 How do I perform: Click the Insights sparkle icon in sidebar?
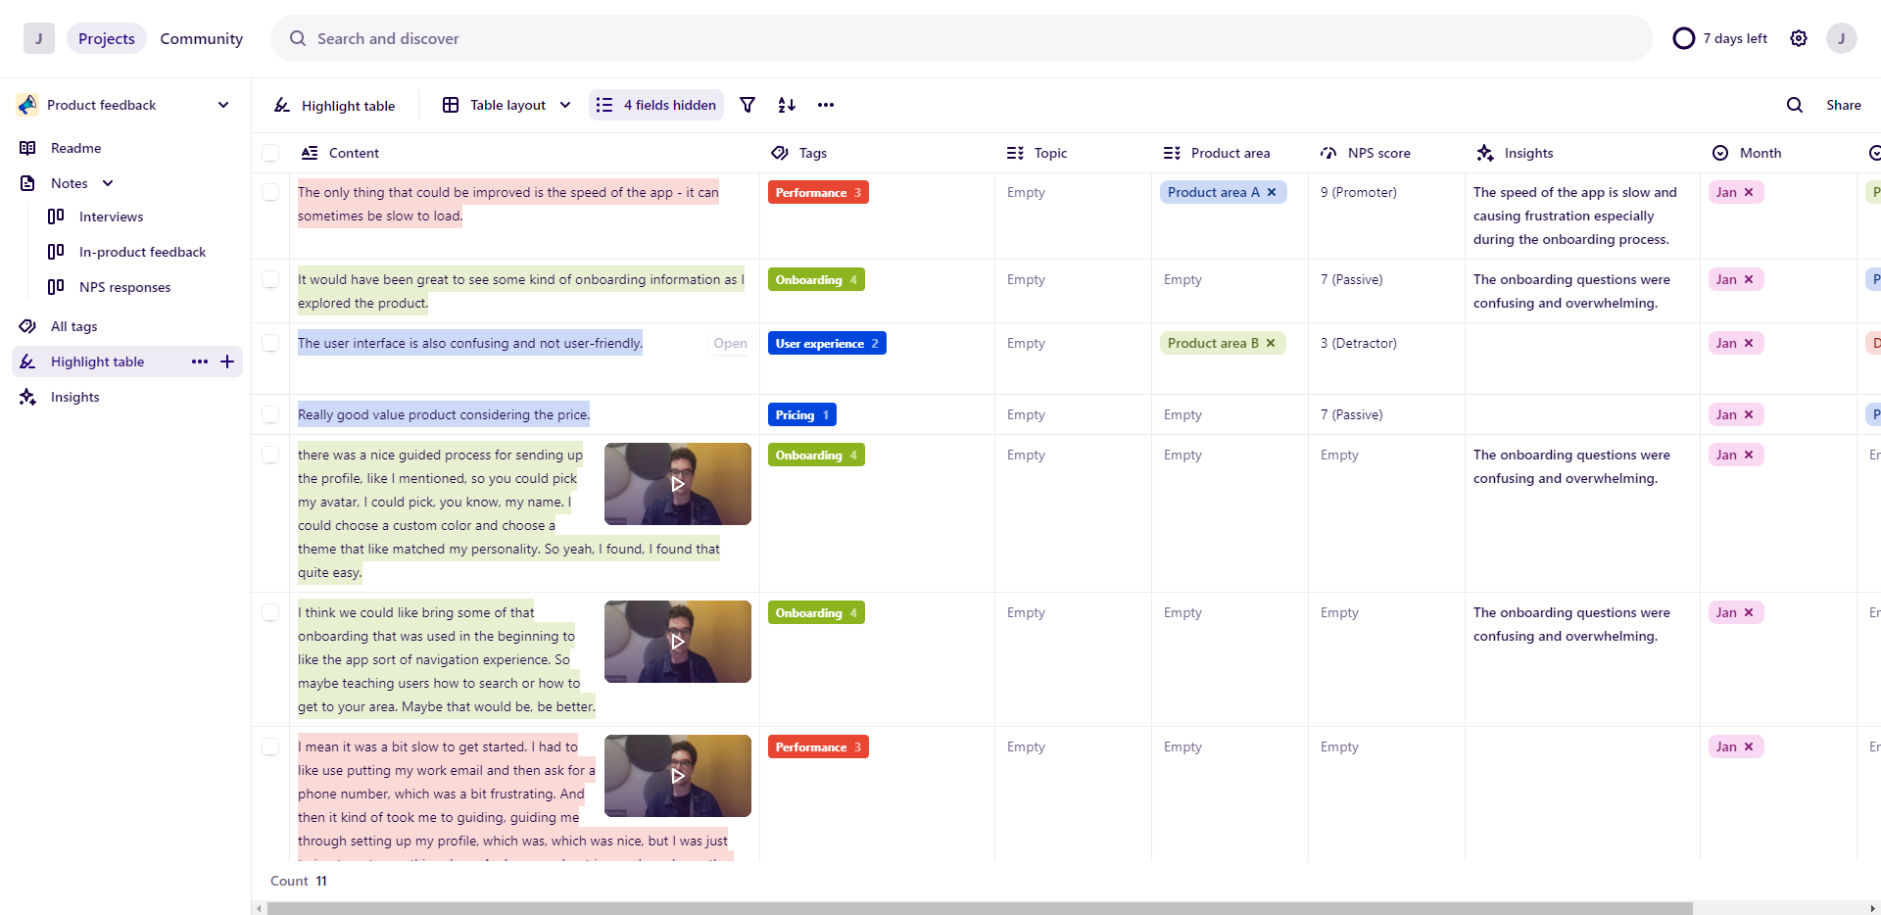tap(27, 397)
